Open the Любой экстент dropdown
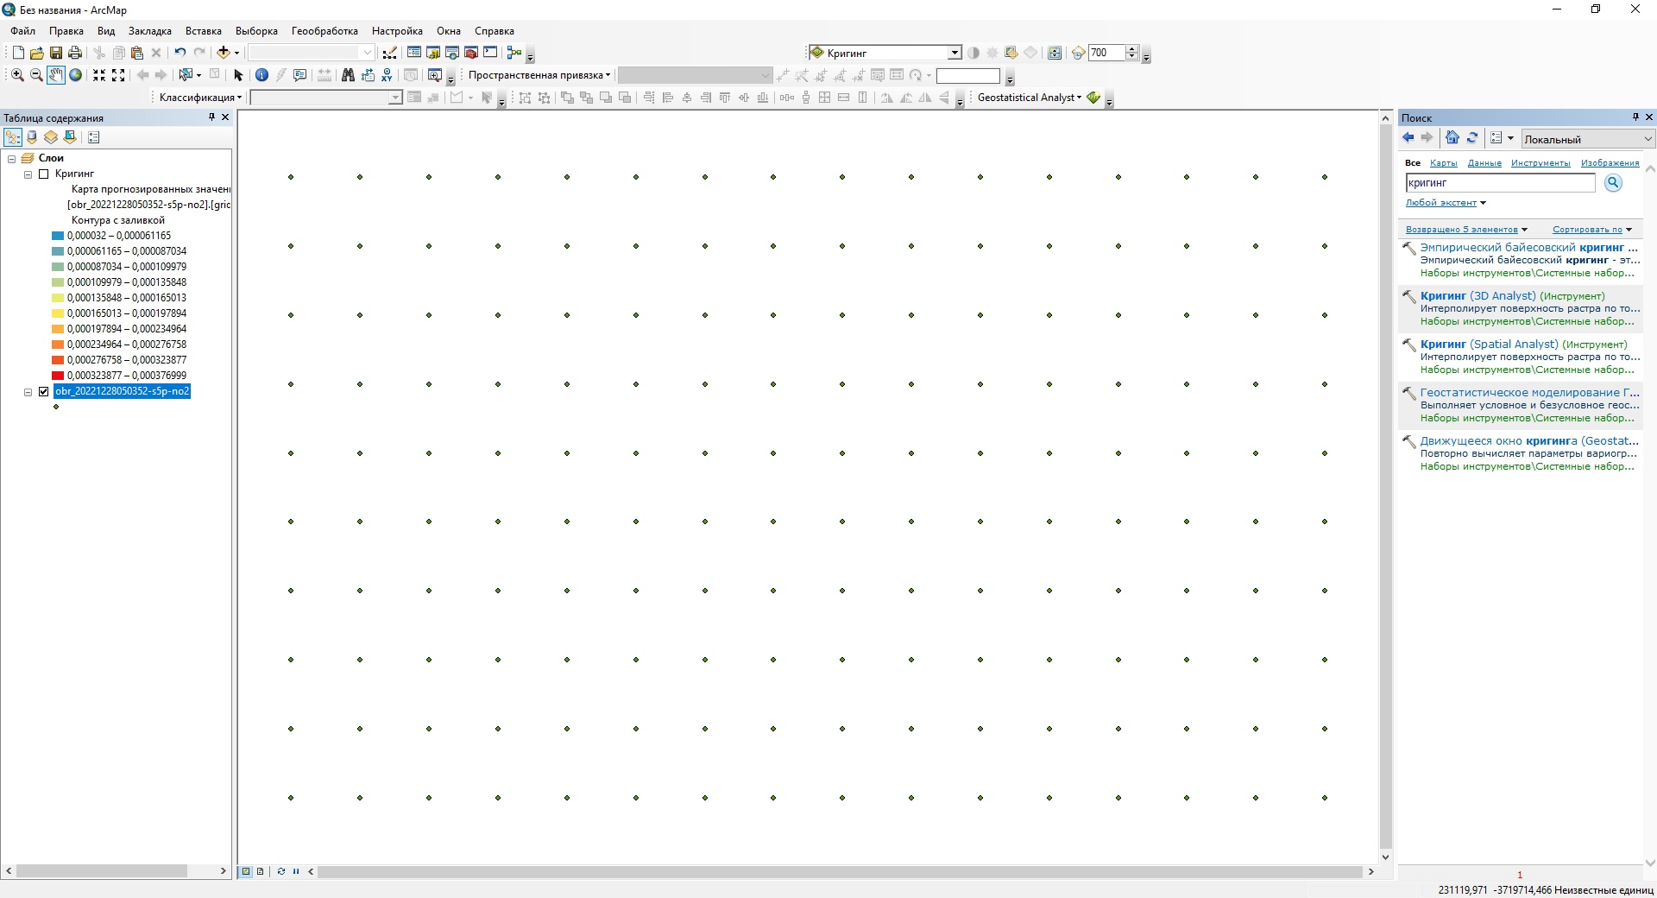Image resolution: width=1657 pixels, height=898 pixels. 1446,203
